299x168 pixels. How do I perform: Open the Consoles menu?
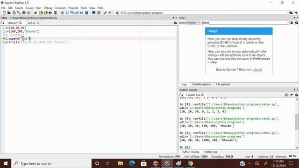(x=60, y=8)
